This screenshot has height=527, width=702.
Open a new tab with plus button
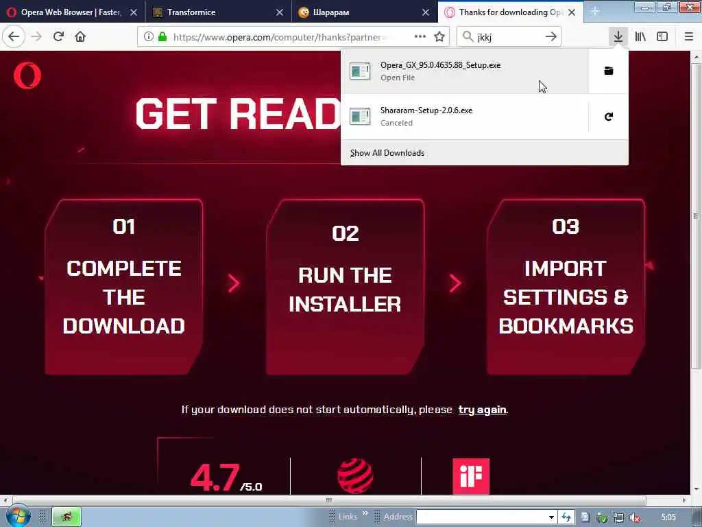point(594,12)
